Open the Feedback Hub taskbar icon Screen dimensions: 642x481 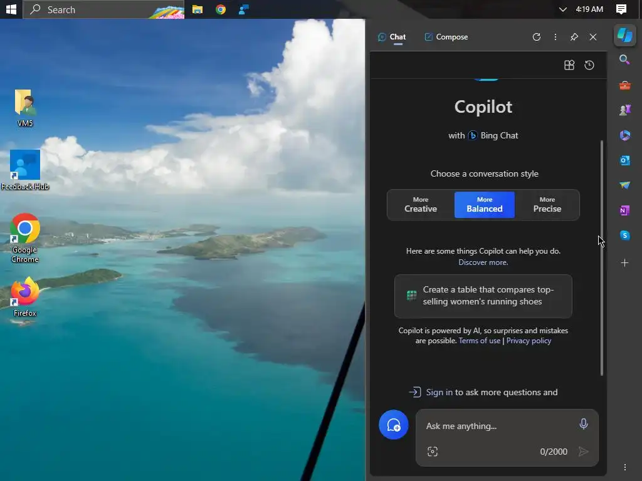click(244, 9)
